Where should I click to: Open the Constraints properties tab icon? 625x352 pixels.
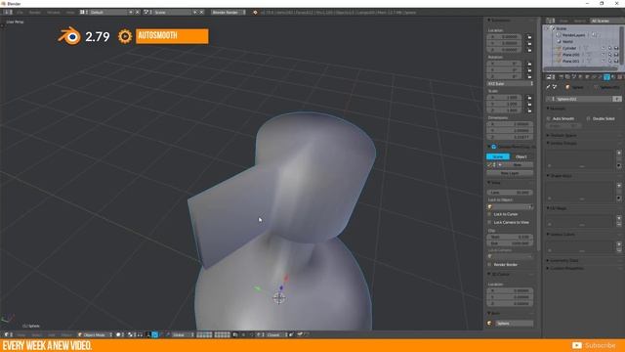(x=594, y=76)
